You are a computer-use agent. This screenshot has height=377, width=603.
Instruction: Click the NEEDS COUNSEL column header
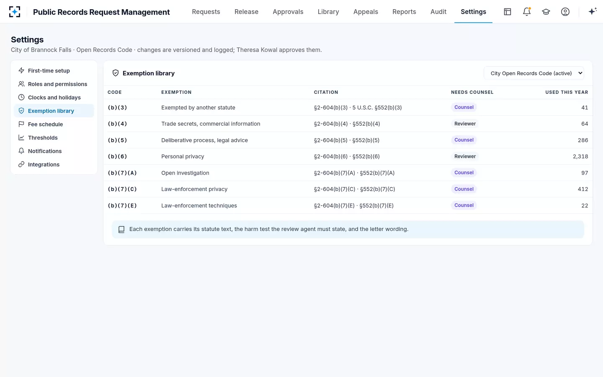pyautogui.click(x=472, y=92)
